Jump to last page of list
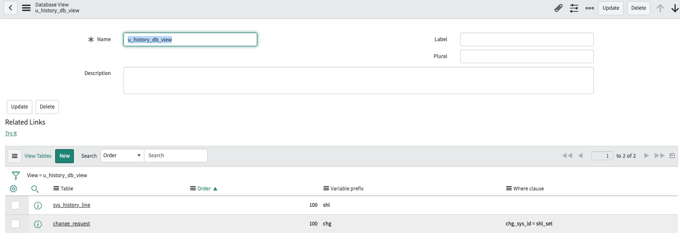The height and width of the screenshot is (239, 680). point(660,156)
